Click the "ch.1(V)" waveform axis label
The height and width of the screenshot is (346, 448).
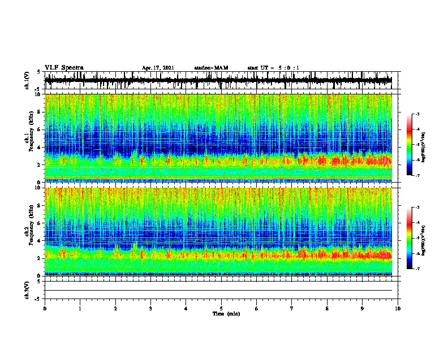pos(27,80)
